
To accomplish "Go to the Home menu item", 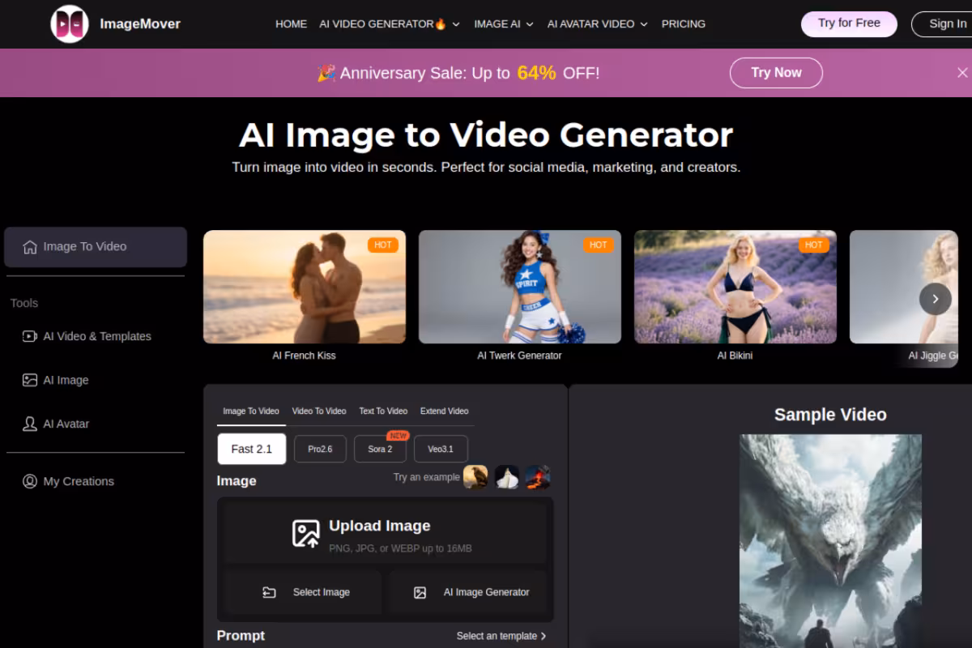I will [x=291, y=24].
